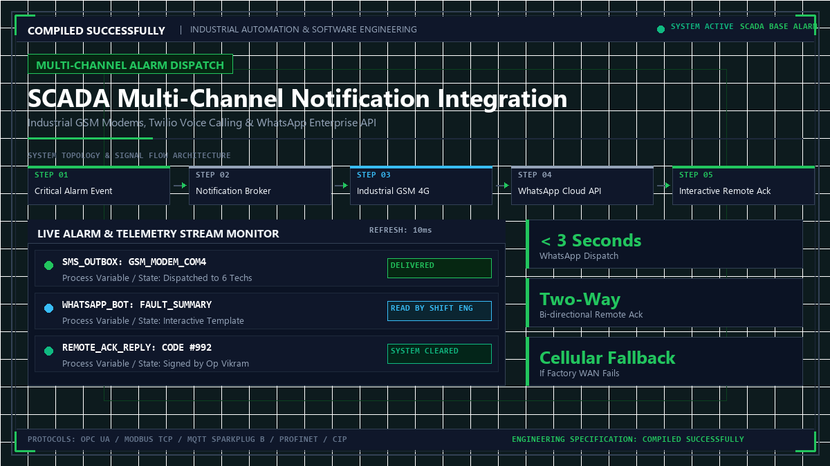Open Step 03 Industrial GSM 4G card

pyautogui.click(x=421, y=185)
